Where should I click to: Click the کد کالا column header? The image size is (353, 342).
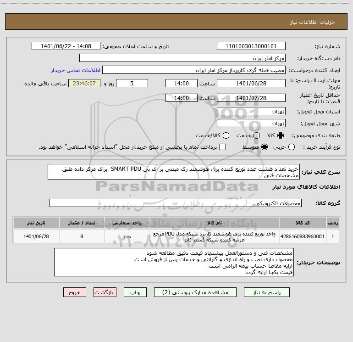(303, 223)
